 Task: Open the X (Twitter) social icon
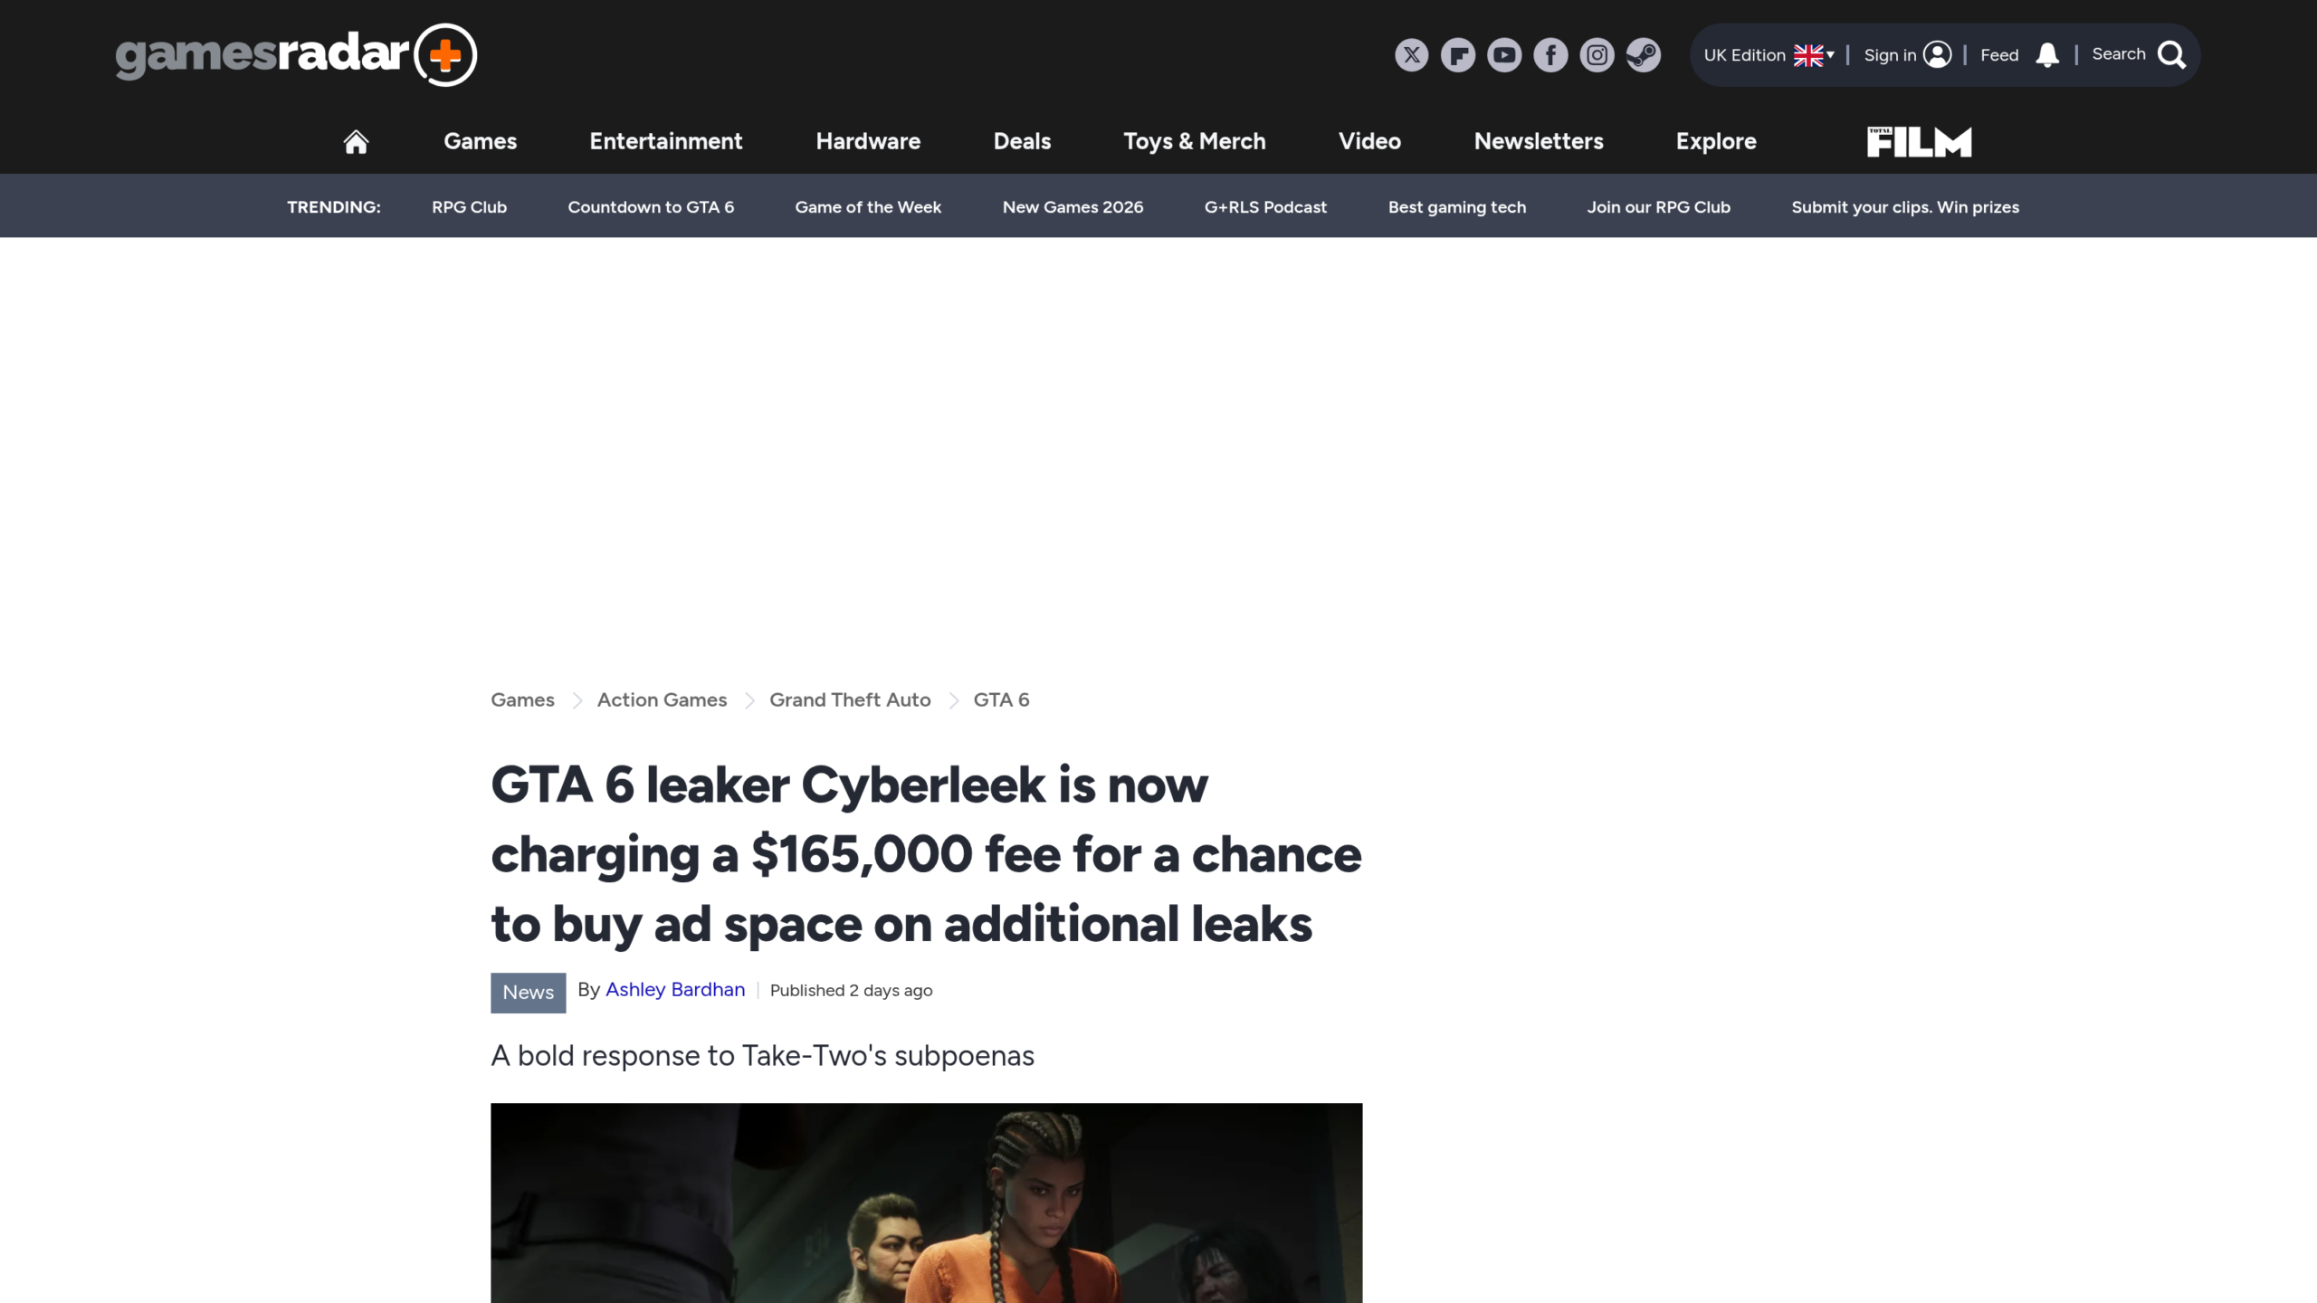pyautogui.click(x=1411, y=55)
